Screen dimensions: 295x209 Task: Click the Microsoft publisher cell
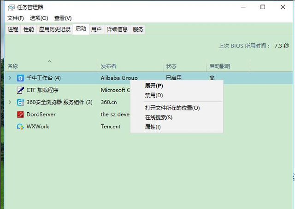[115, 90]
